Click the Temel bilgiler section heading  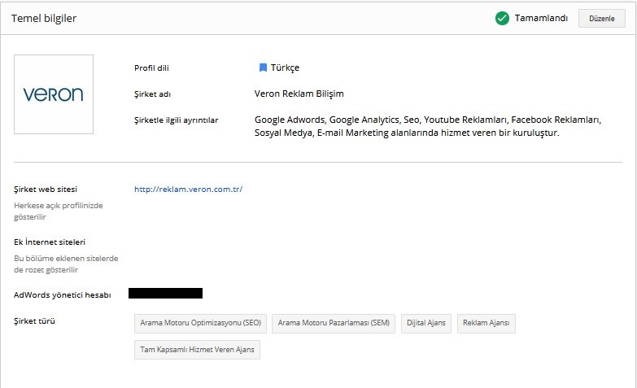click(x=44, y=19)
